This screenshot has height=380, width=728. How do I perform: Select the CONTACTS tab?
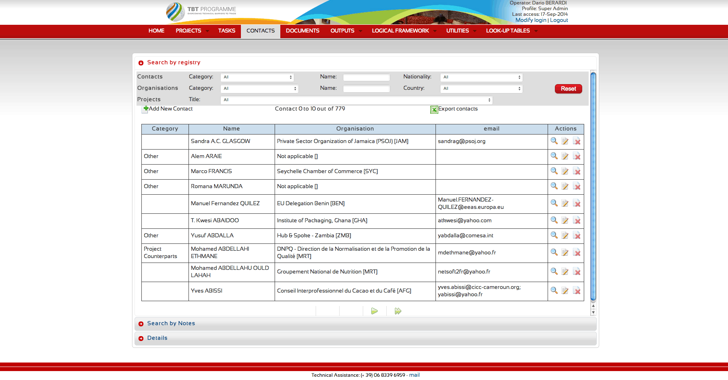[x=260, y=31]
